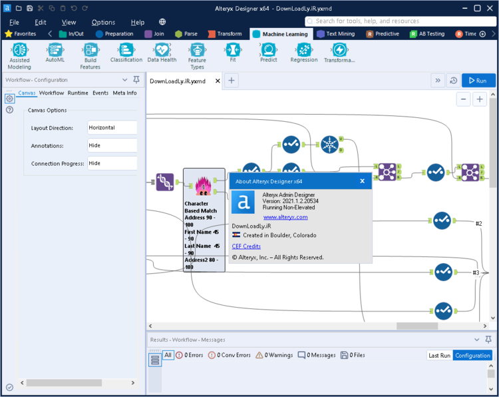The width and height of the screenshot is (499, 397).
Task: Expand Results panel chevron menu
Action: (477, 340)
